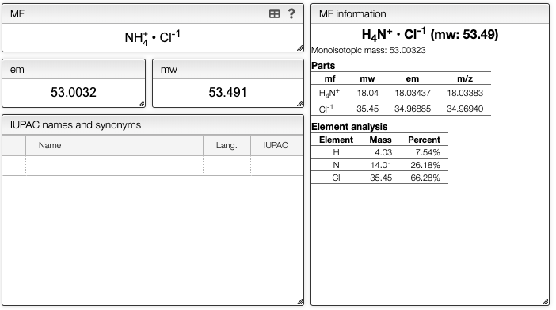Sort by the Lang. column header

(227, 145)
